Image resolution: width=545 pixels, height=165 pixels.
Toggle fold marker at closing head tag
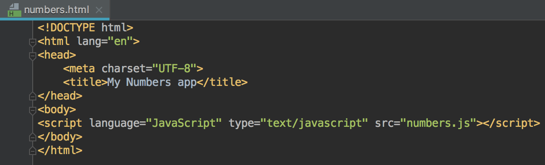point(32,96)
